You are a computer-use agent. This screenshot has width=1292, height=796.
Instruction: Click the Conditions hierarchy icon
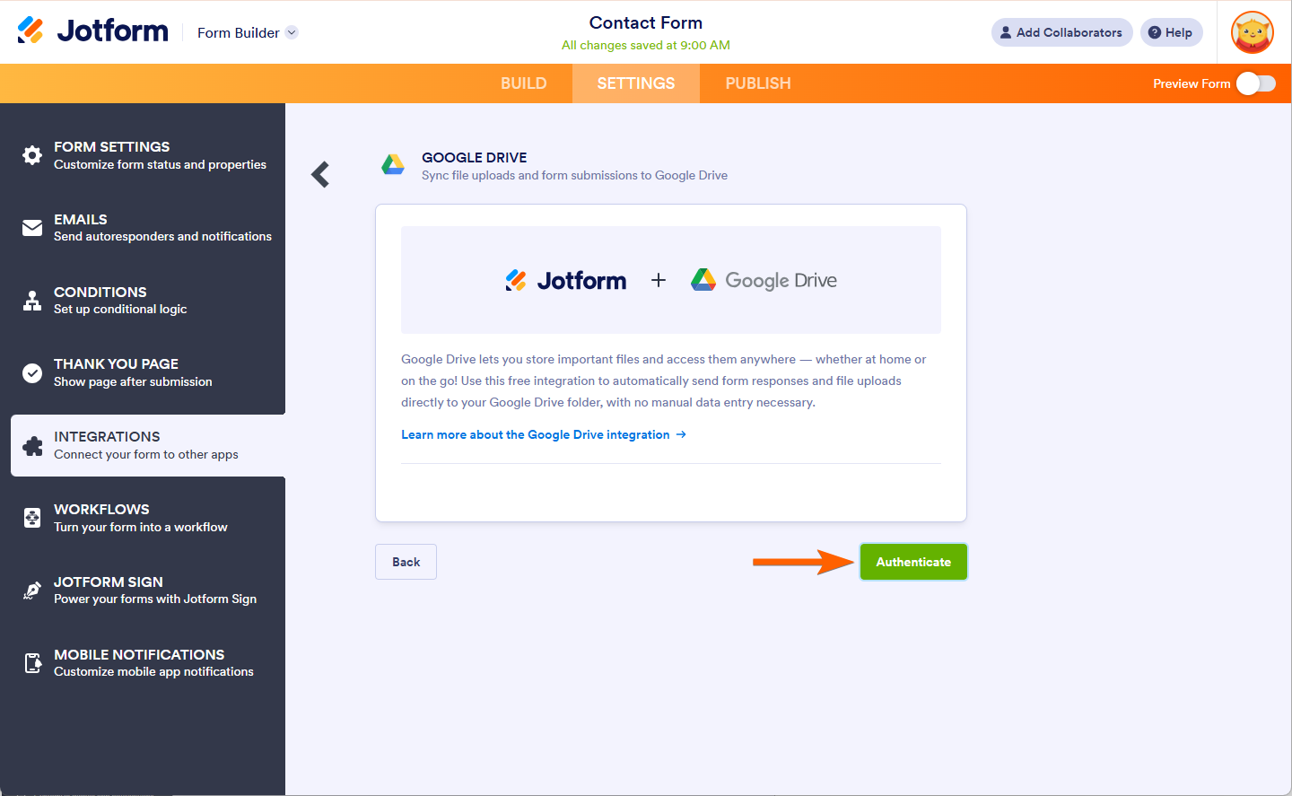coord(32,301)
